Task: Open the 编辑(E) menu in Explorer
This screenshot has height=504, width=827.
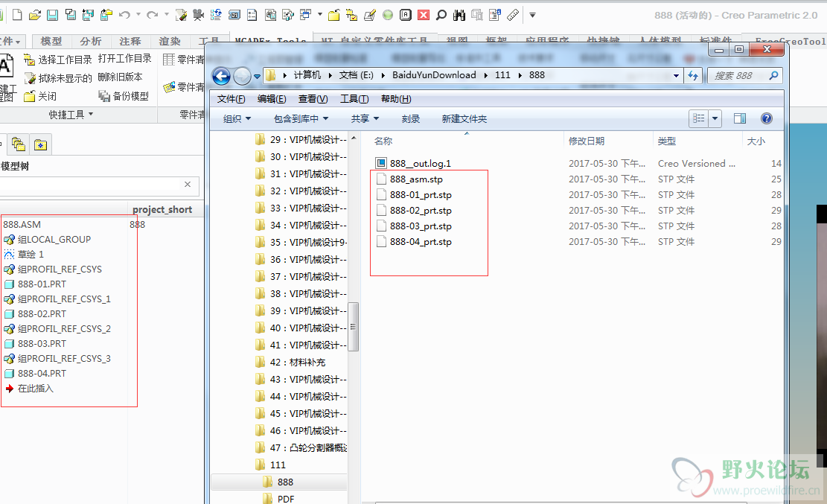Action: click(x=272, y=99)
